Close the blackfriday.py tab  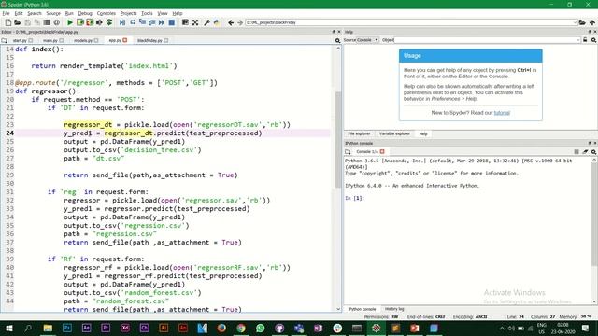click(166, 40)
